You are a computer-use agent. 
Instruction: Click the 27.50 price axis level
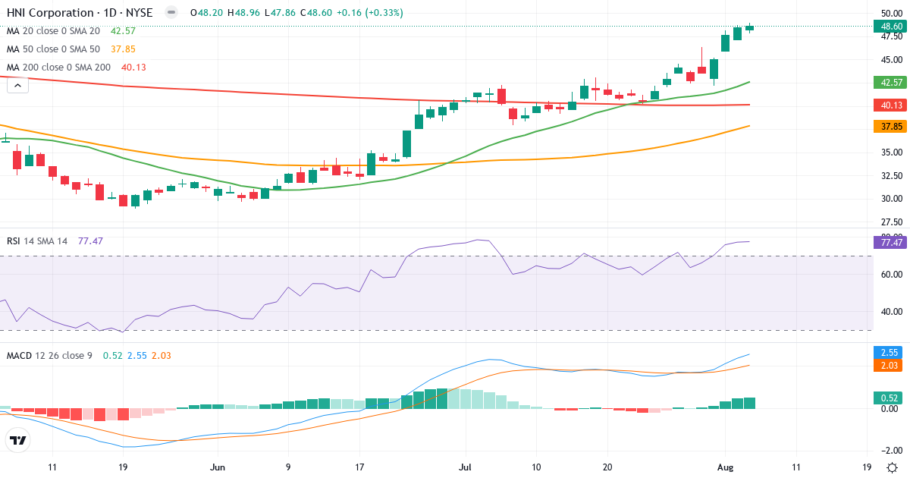[891, 222]
